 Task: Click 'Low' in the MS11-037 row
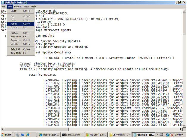[177, 103]
